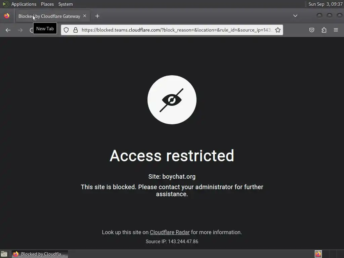Add a new tab with plus button
Viewport: 344px width, 258px height.
(x=97, y=16)
